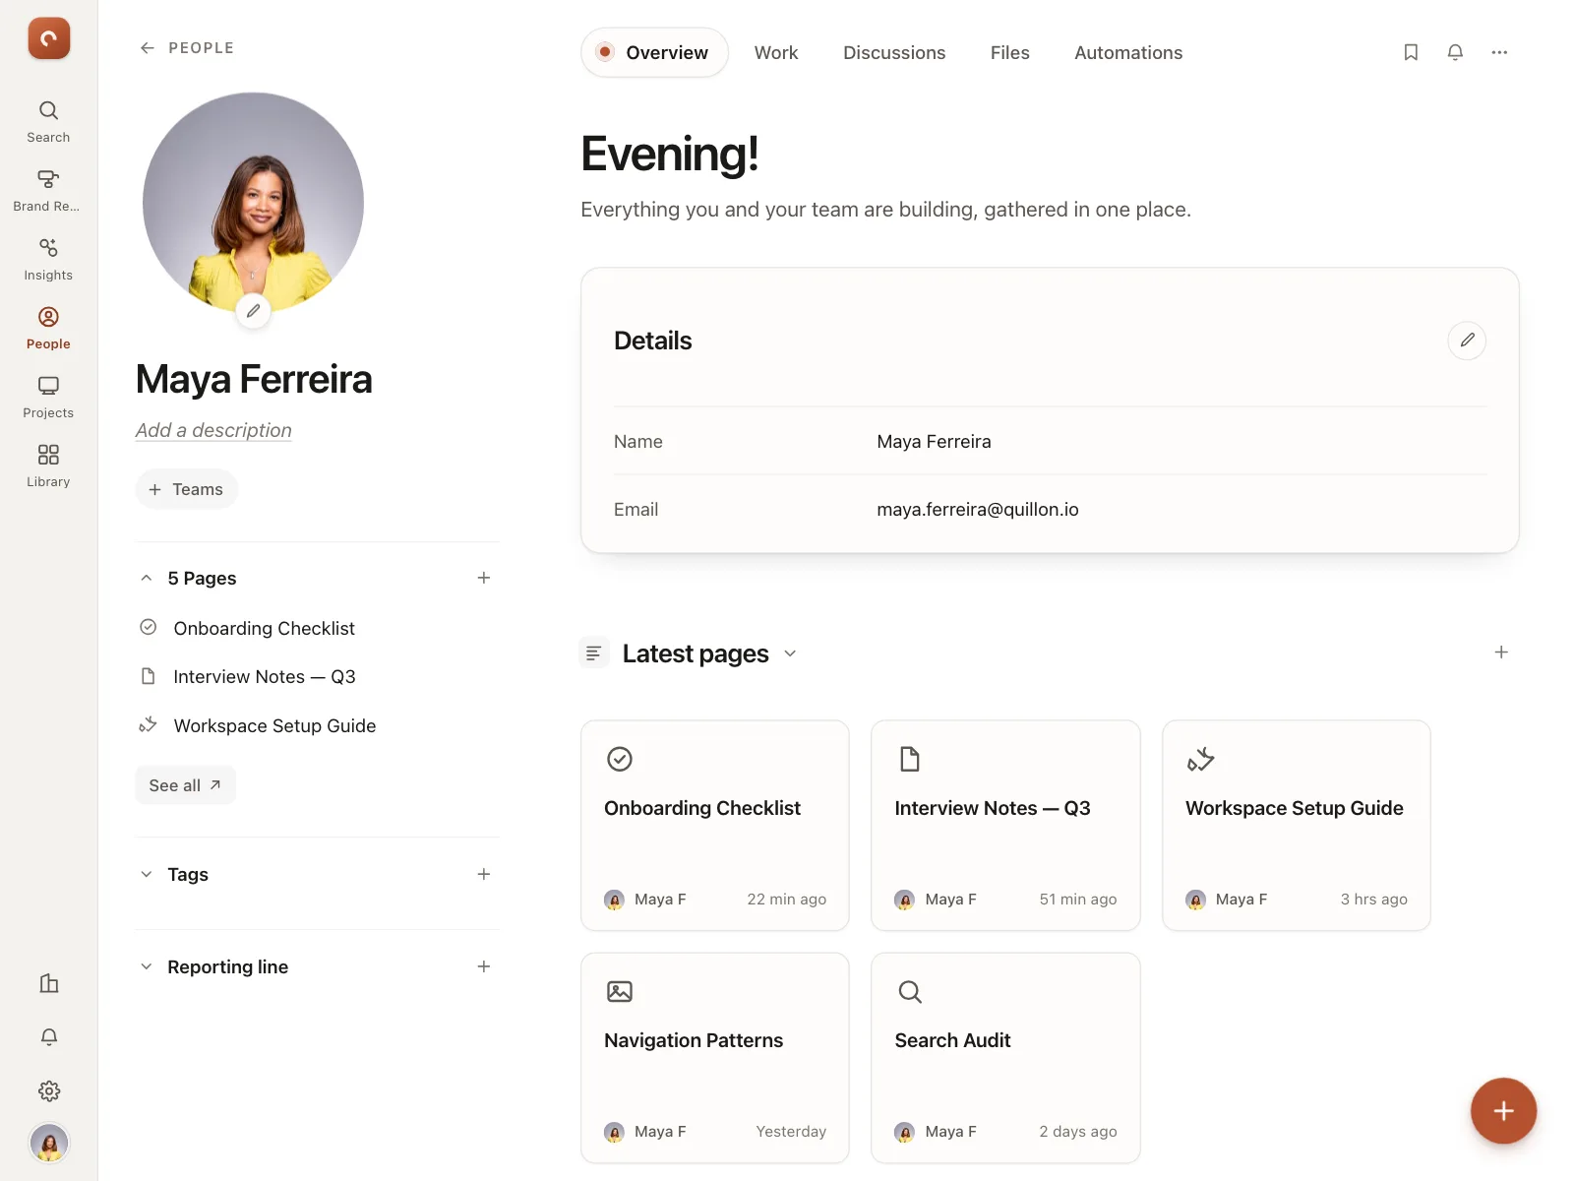Click "51 min ago" on Interview Notes card

pyautogui.click(x=1077, y=899)
